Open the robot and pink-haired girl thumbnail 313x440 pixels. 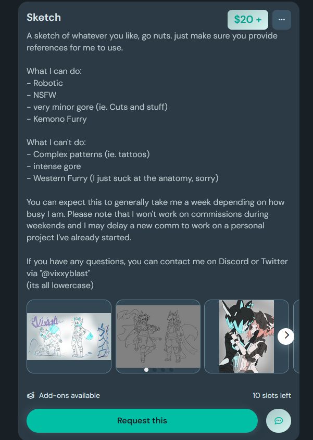(246, 336)
